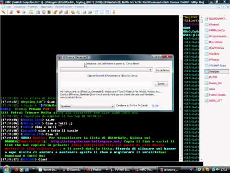Click the yellow figure icon ending the toolbar

114,12
